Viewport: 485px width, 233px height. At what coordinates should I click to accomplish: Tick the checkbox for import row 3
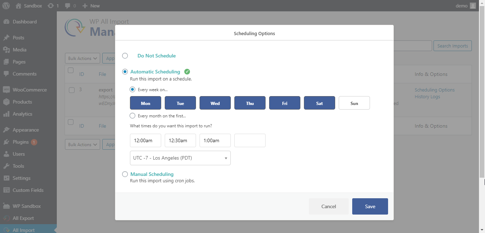click(72, 90)
